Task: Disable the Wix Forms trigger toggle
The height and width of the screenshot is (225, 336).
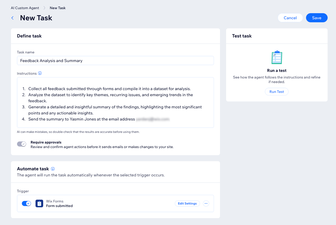Action: click(x=26, y=203)
